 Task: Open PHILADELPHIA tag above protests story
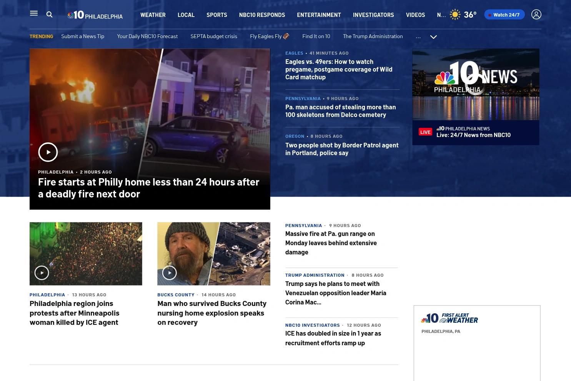pos(47,295)
